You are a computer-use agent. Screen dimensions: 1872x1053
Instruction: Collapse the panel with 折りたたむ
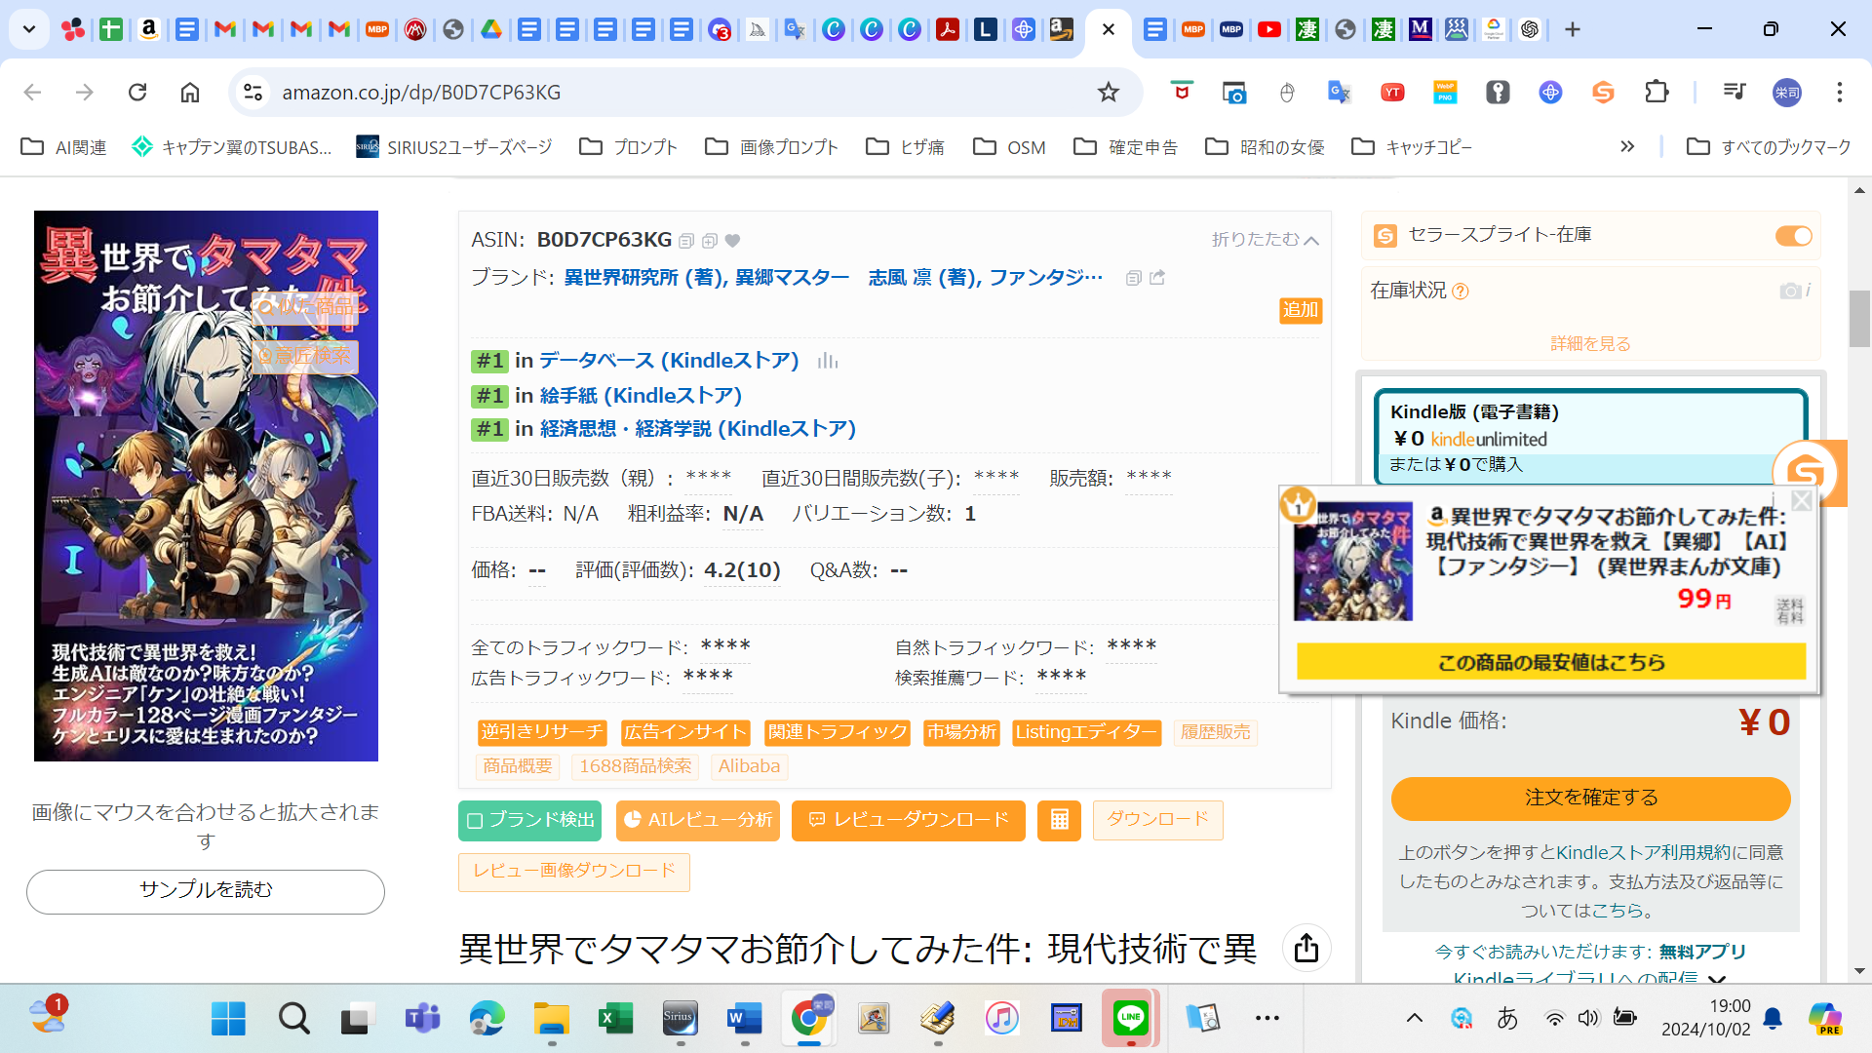1265,240
